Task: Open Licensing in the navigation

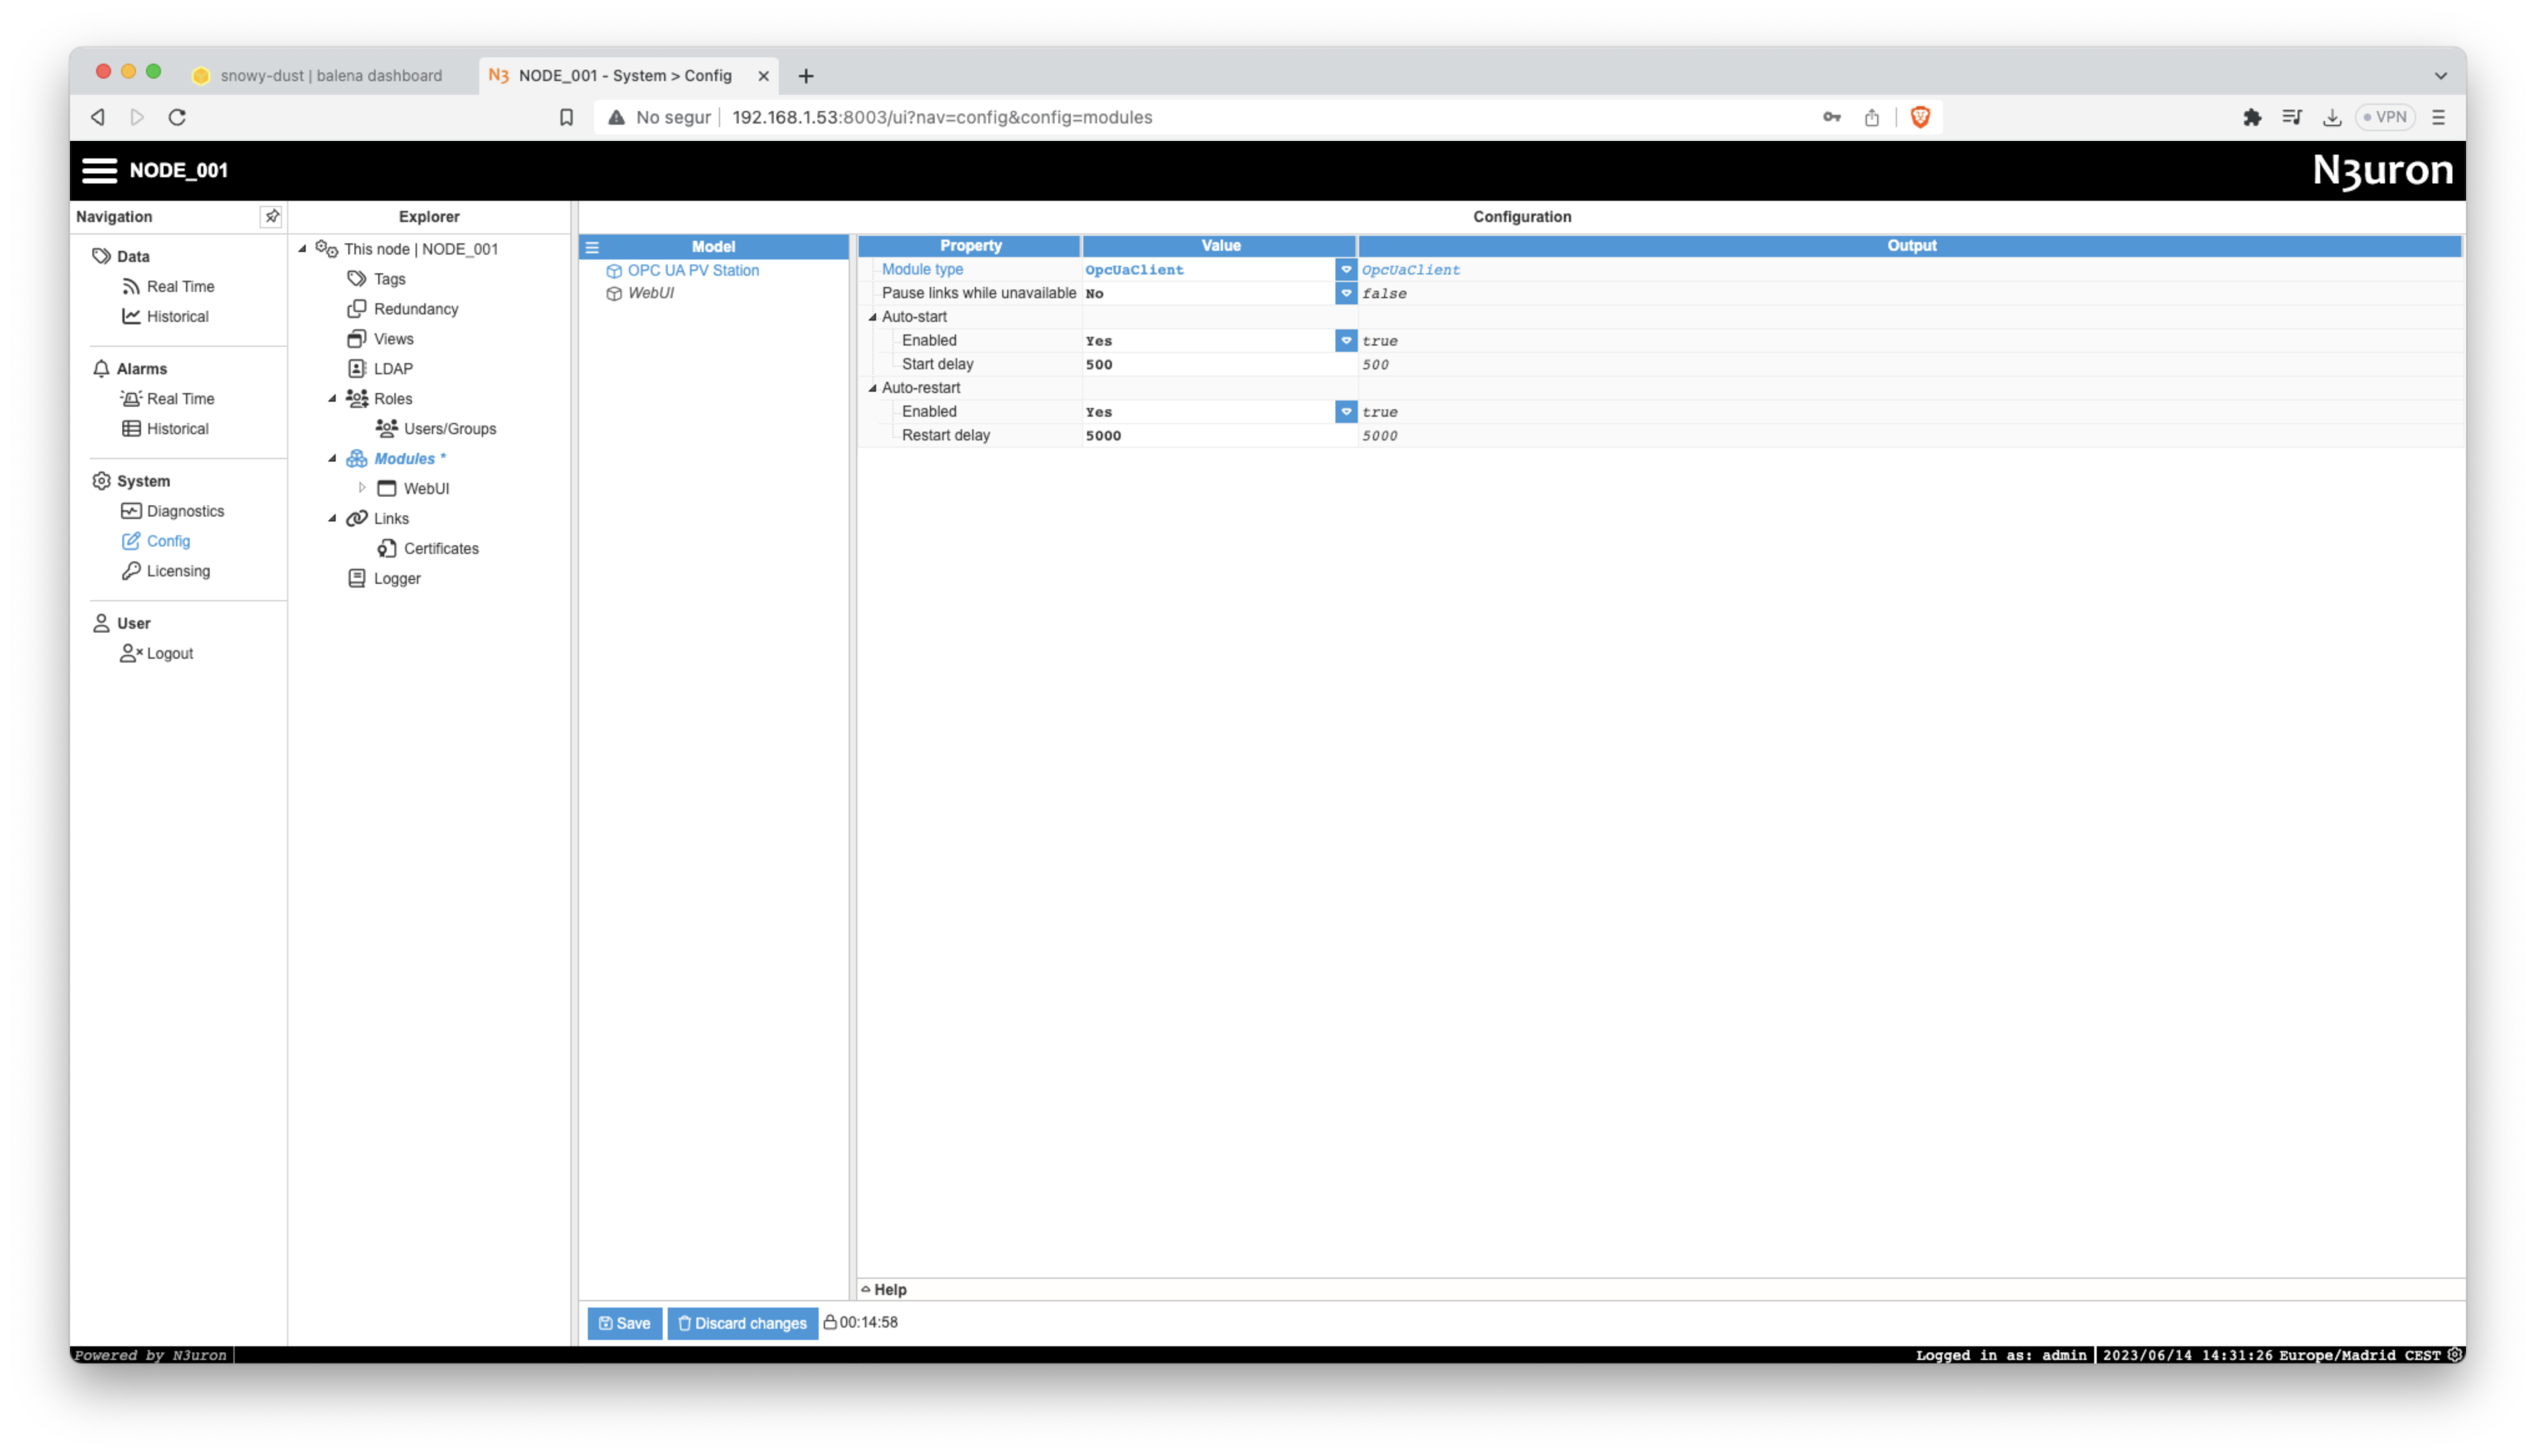Action: 178,571
